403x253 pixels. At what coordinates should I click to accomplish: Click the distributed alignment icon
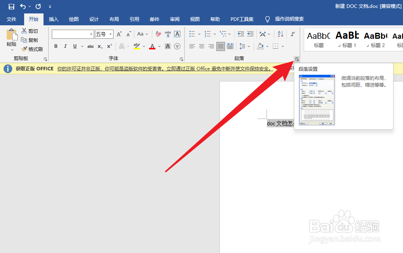pos(230,46)
